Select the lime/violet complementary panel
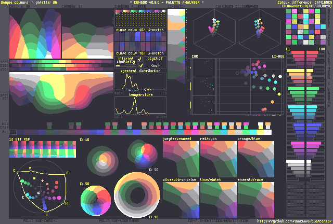Image resolution: width=333 pixels, height=224 pixels. point(219,200)
